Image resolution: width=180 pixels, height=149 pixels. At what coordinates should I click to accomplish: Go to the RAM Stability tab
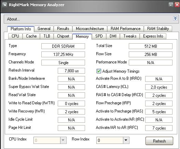[x=158, y=29]
